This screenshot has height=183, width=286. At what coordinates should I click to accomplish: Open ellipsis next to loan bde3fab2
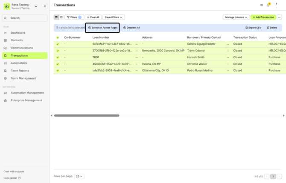(137, 71)
